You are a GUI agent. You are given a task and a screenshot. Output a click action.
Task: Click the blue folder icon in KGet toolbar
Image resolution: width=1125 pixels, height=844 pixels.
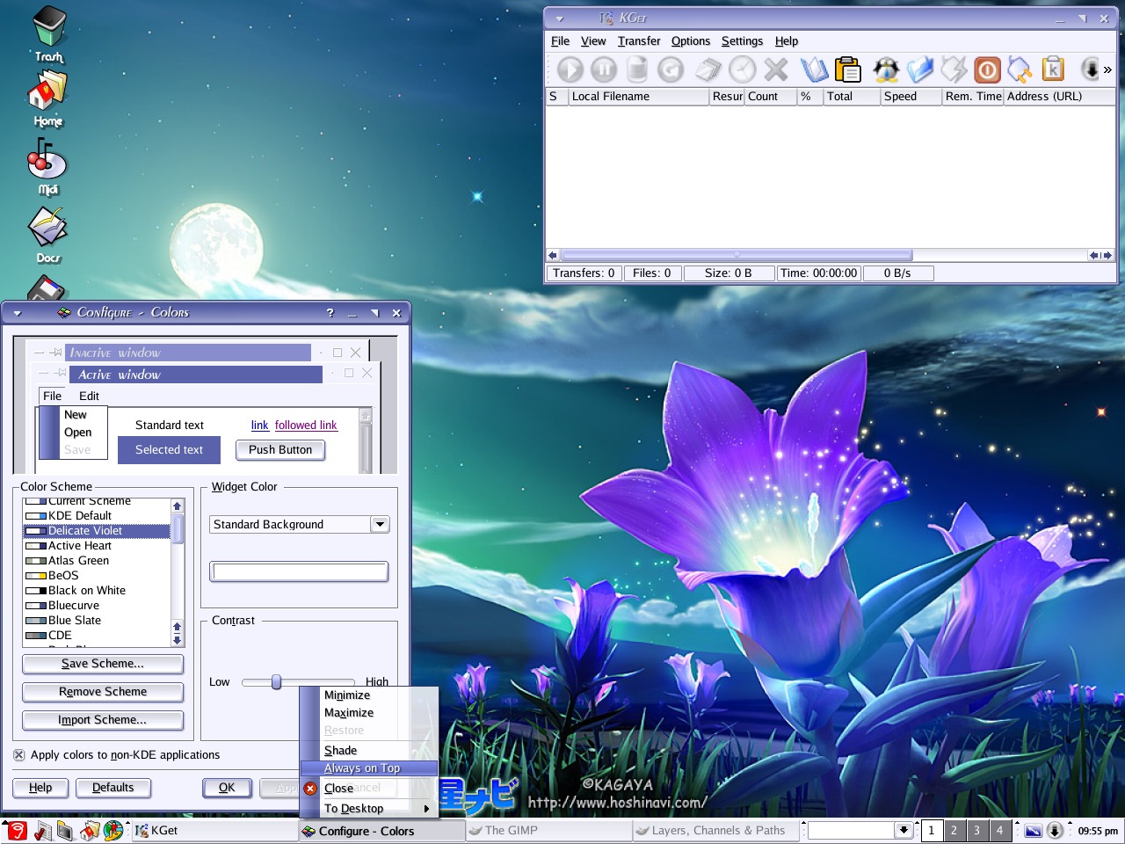pyautogui.click(x=919, y=69)
